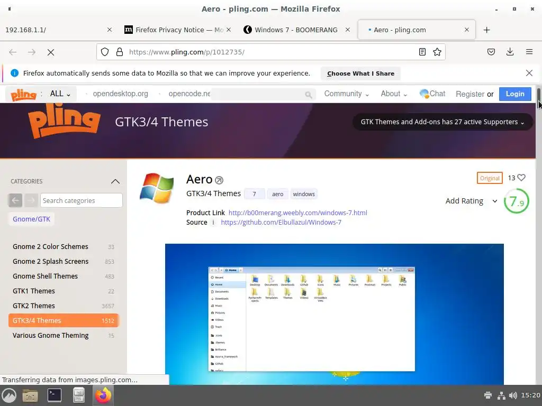Open the network tray icon
This screenshot has height=406, width=542.
(501, 395)
